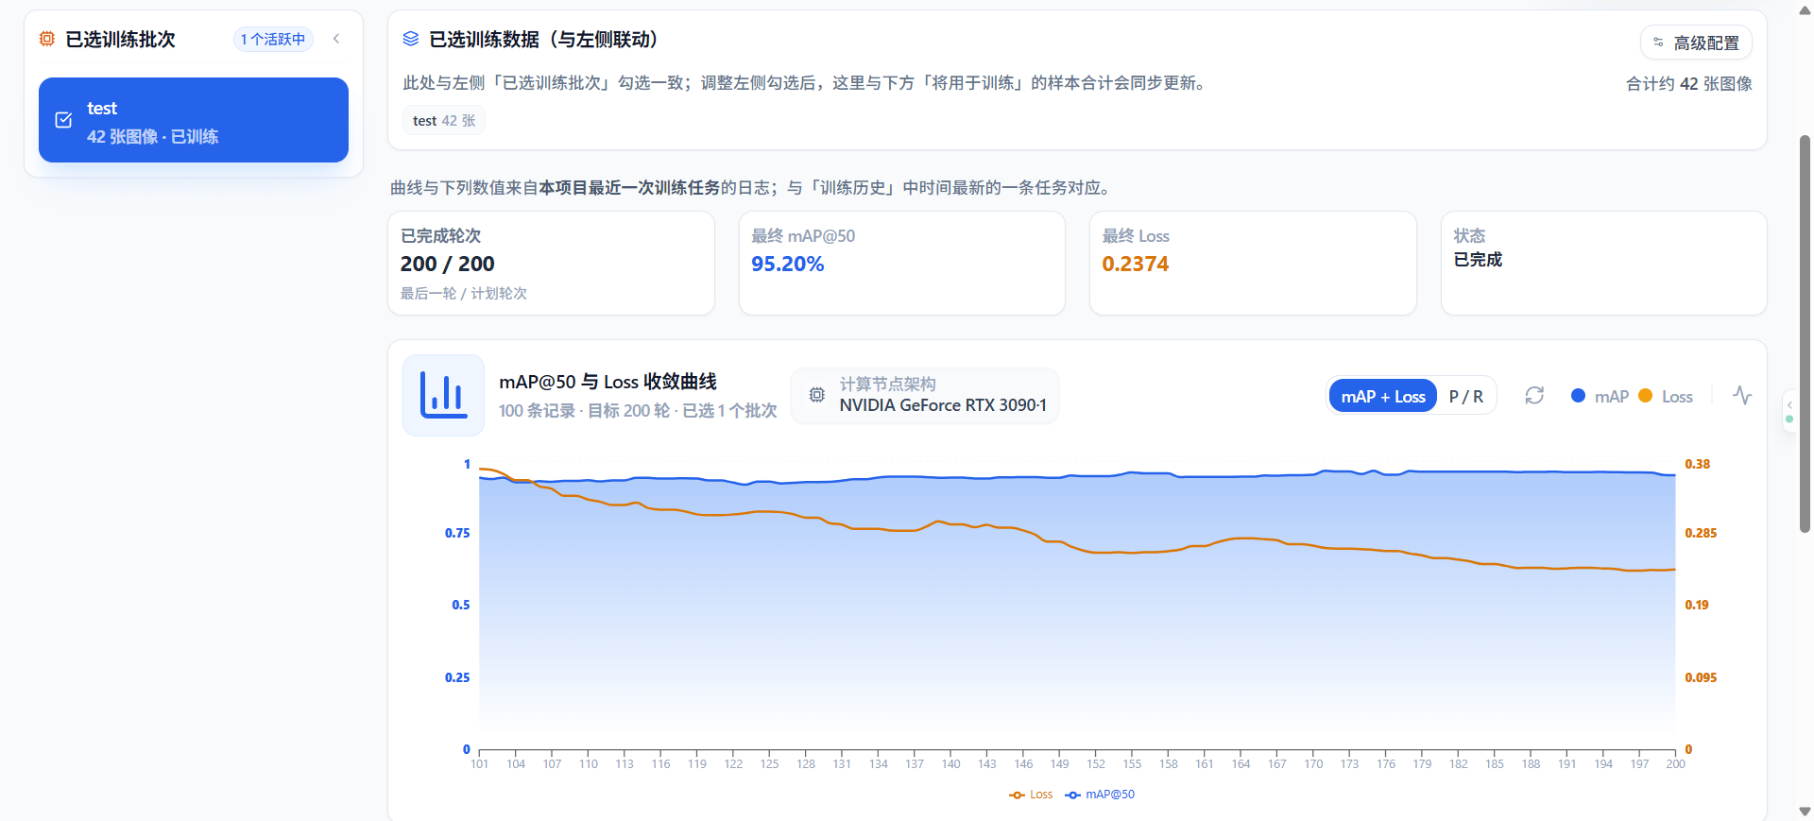Screen dimensions: 1814x821
Task: Collapse the 已选训练批次 panel with chevron
Action: pos(336,39)
